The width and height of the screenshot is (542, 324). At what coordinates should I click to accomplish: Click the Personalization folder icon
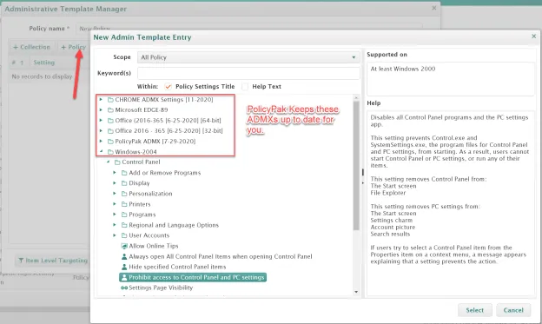tap(124, 194)
